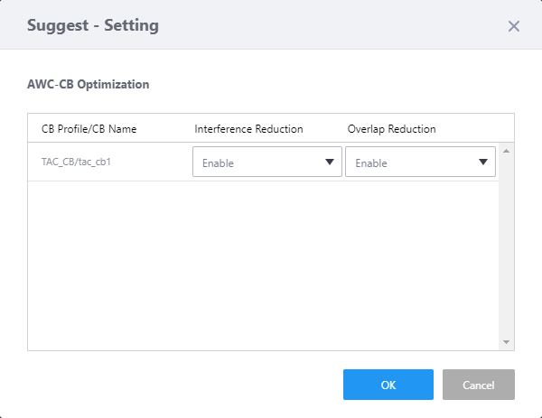The image size is (542, 418).
Task: Open the Interference Reduction combo box
Action: pyautogui.click(x=266, y=163)
